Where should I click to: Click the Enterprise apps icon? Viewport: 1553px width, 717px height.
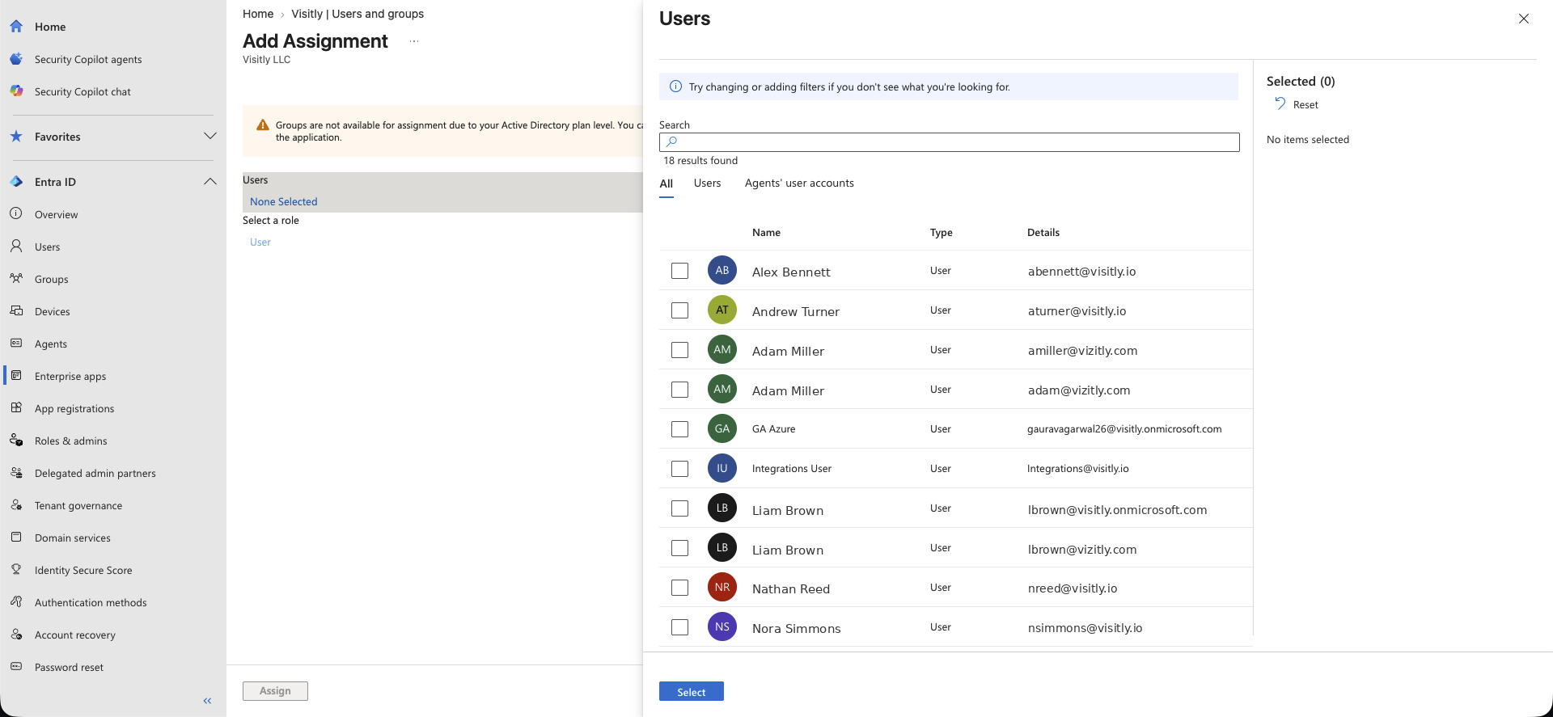click(x=16, y=376)
